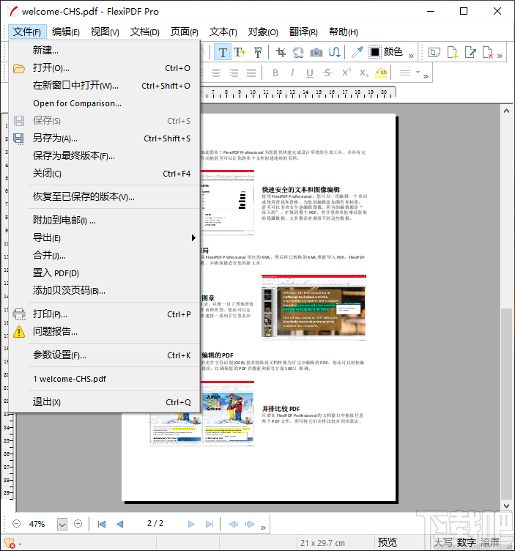Open 参数设置(F)... preferences entry

[x=104, y=355]
